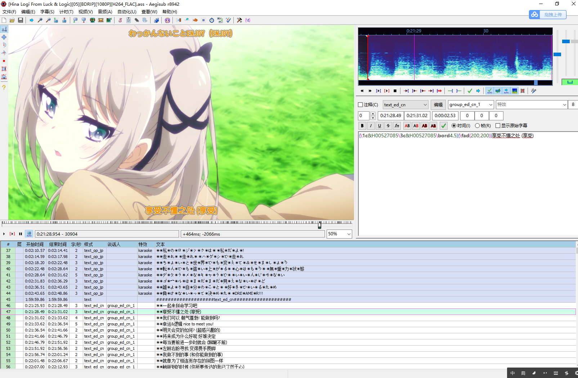Zoom video in with the magnifier plus icon

tap(40, 20)
